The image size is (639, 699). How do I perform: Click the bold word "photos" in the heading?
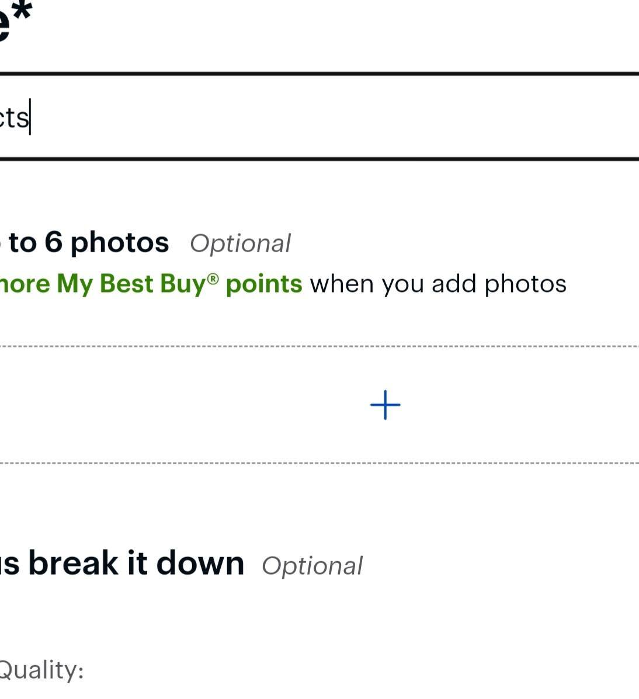point(120,242)
